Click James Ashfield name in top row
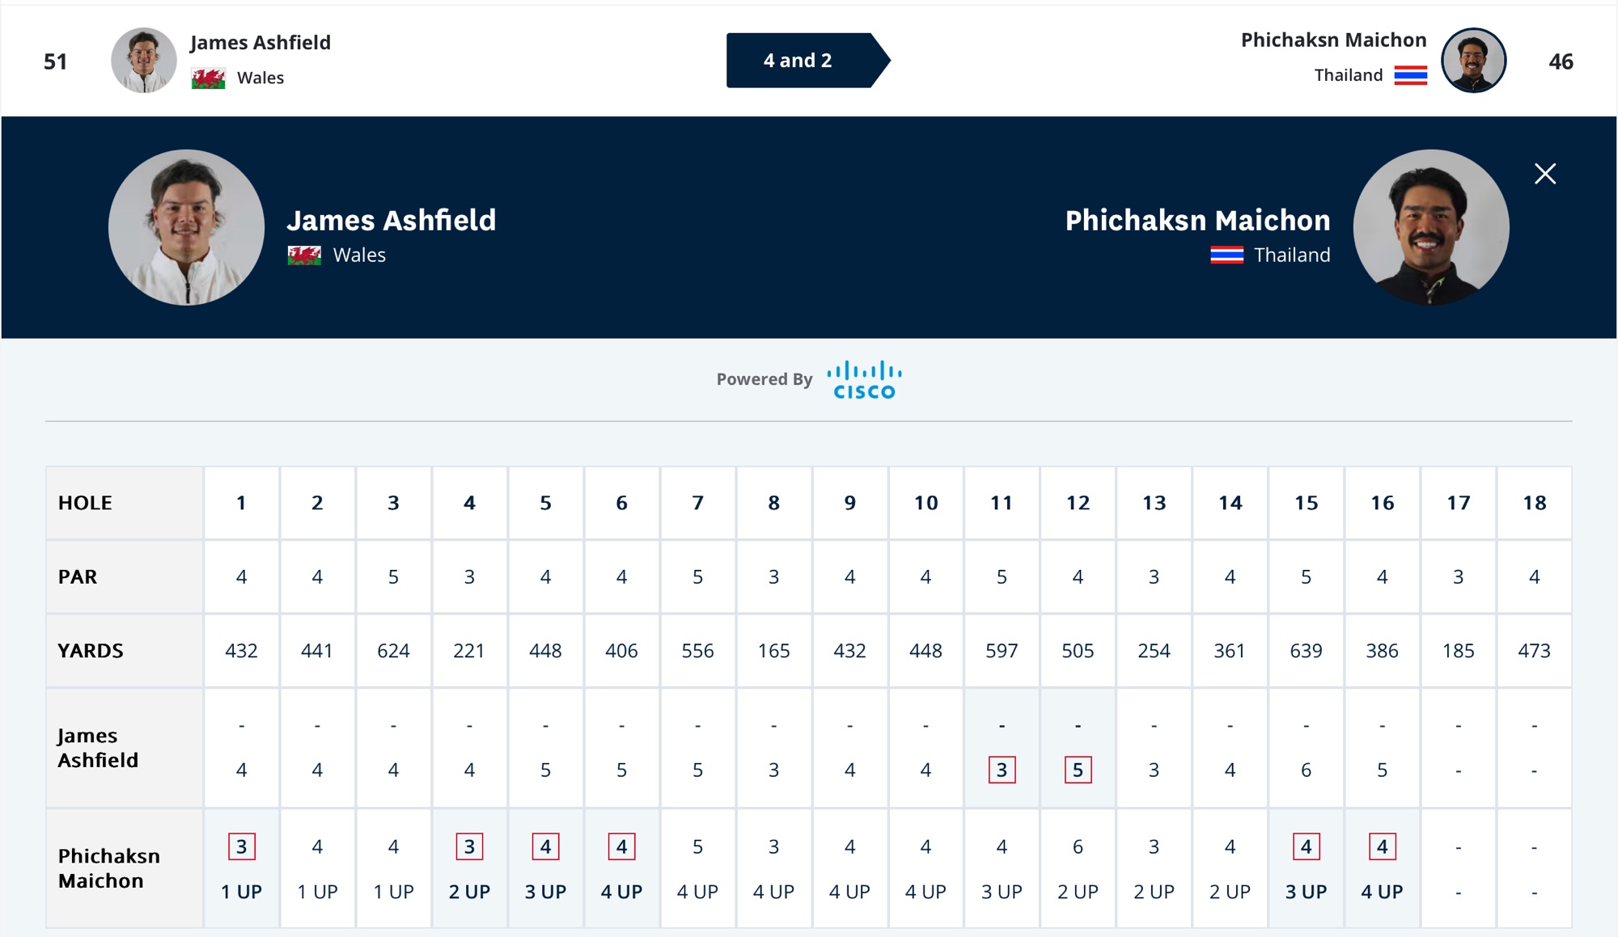The height and width of the screenshot is (937, 1618). 260,42
